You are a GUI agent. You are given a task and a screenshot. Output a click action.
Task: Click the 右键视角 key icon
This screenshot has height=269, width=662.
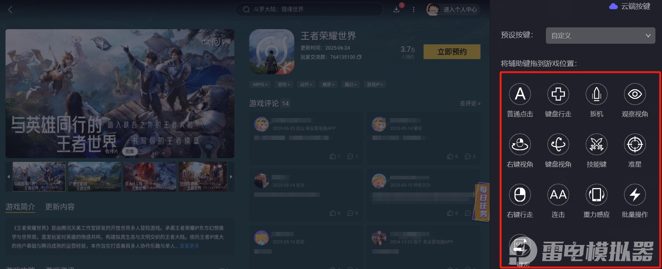pyautogui.click(x=520, y=144)
